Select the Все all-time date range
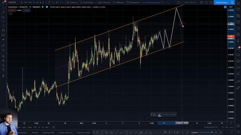Image resolution: width=241 pixels, height=135 pixels. [47, 127]
